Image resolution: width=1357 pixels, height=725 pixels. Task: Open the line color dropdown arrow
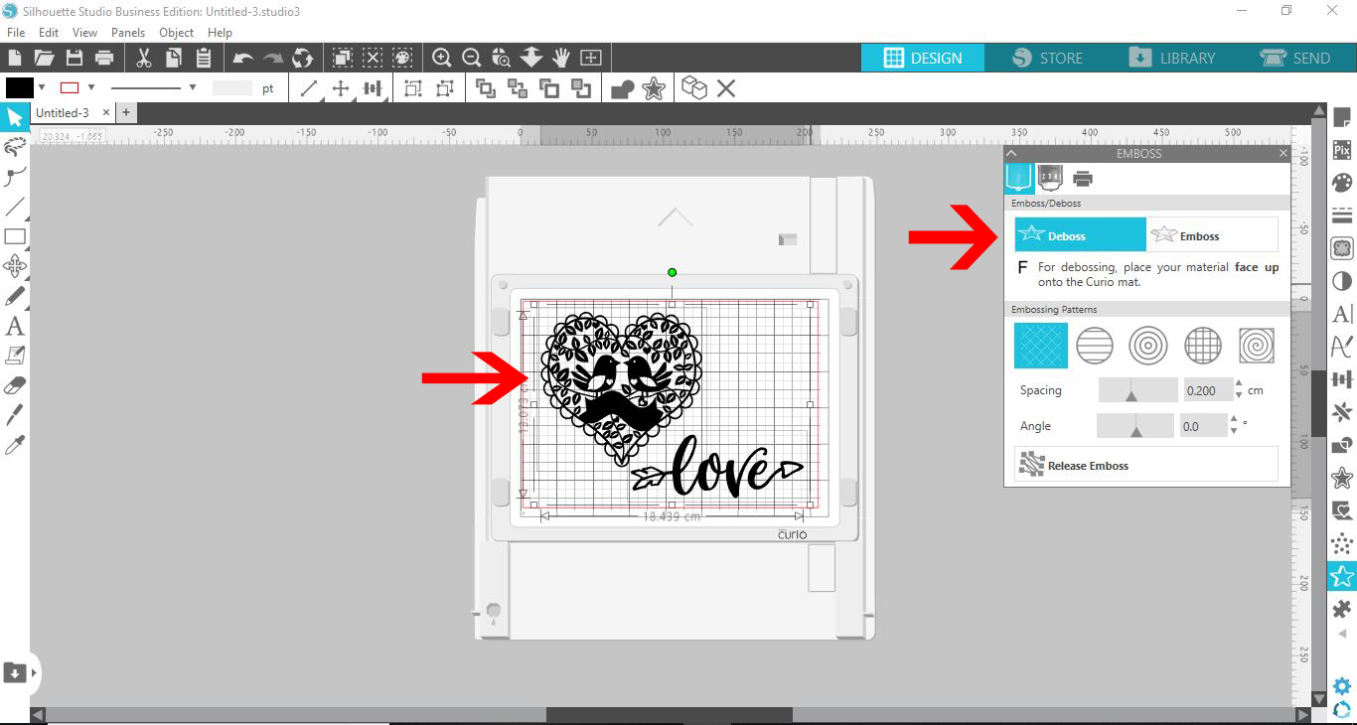(91, 87)
